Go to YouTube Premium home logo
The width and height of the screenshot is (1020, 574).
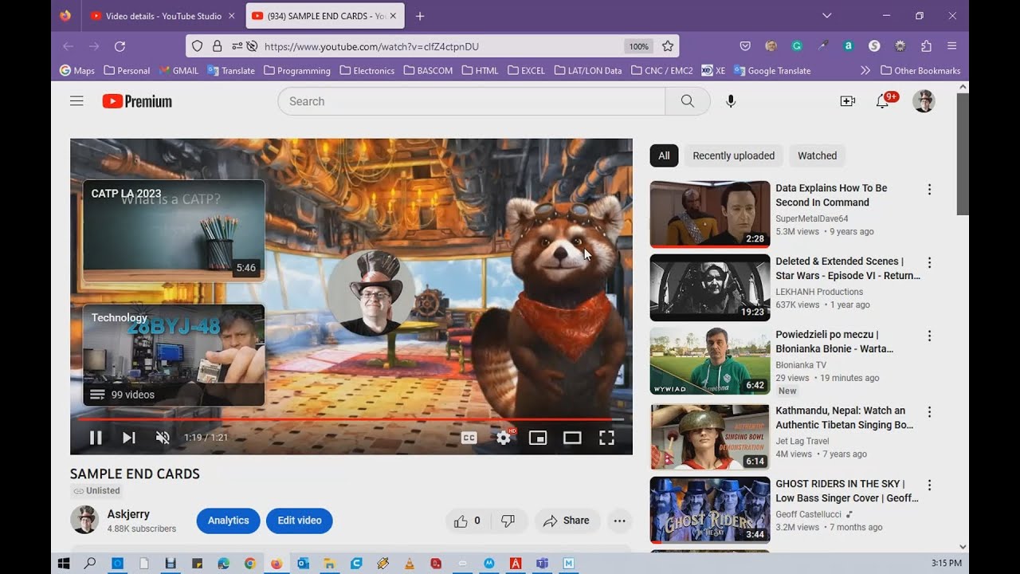tap(137, 101)
